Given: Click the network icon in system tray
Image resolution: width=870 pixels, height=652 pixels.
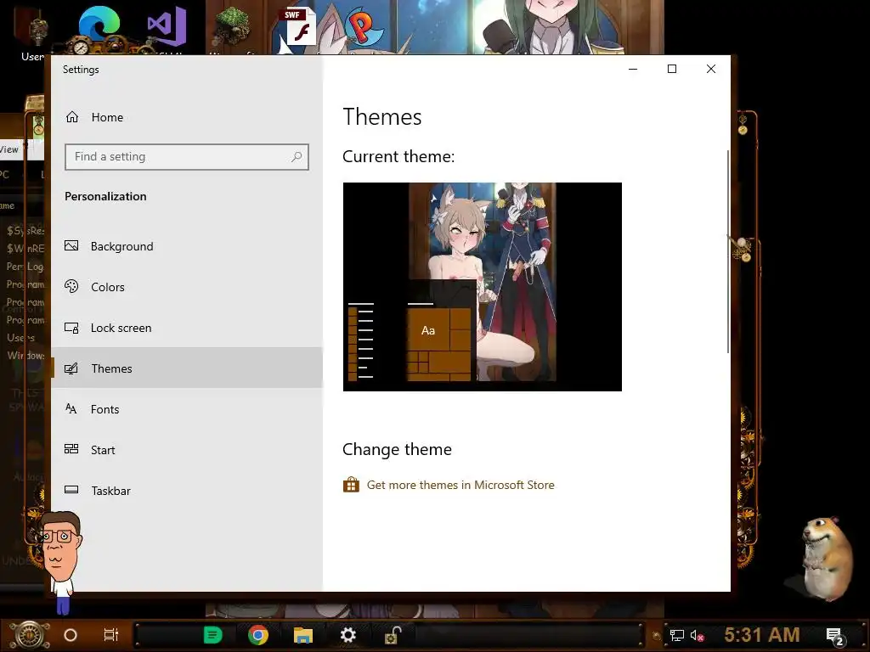Looking at the screenshot, I should tap(677, 635).
